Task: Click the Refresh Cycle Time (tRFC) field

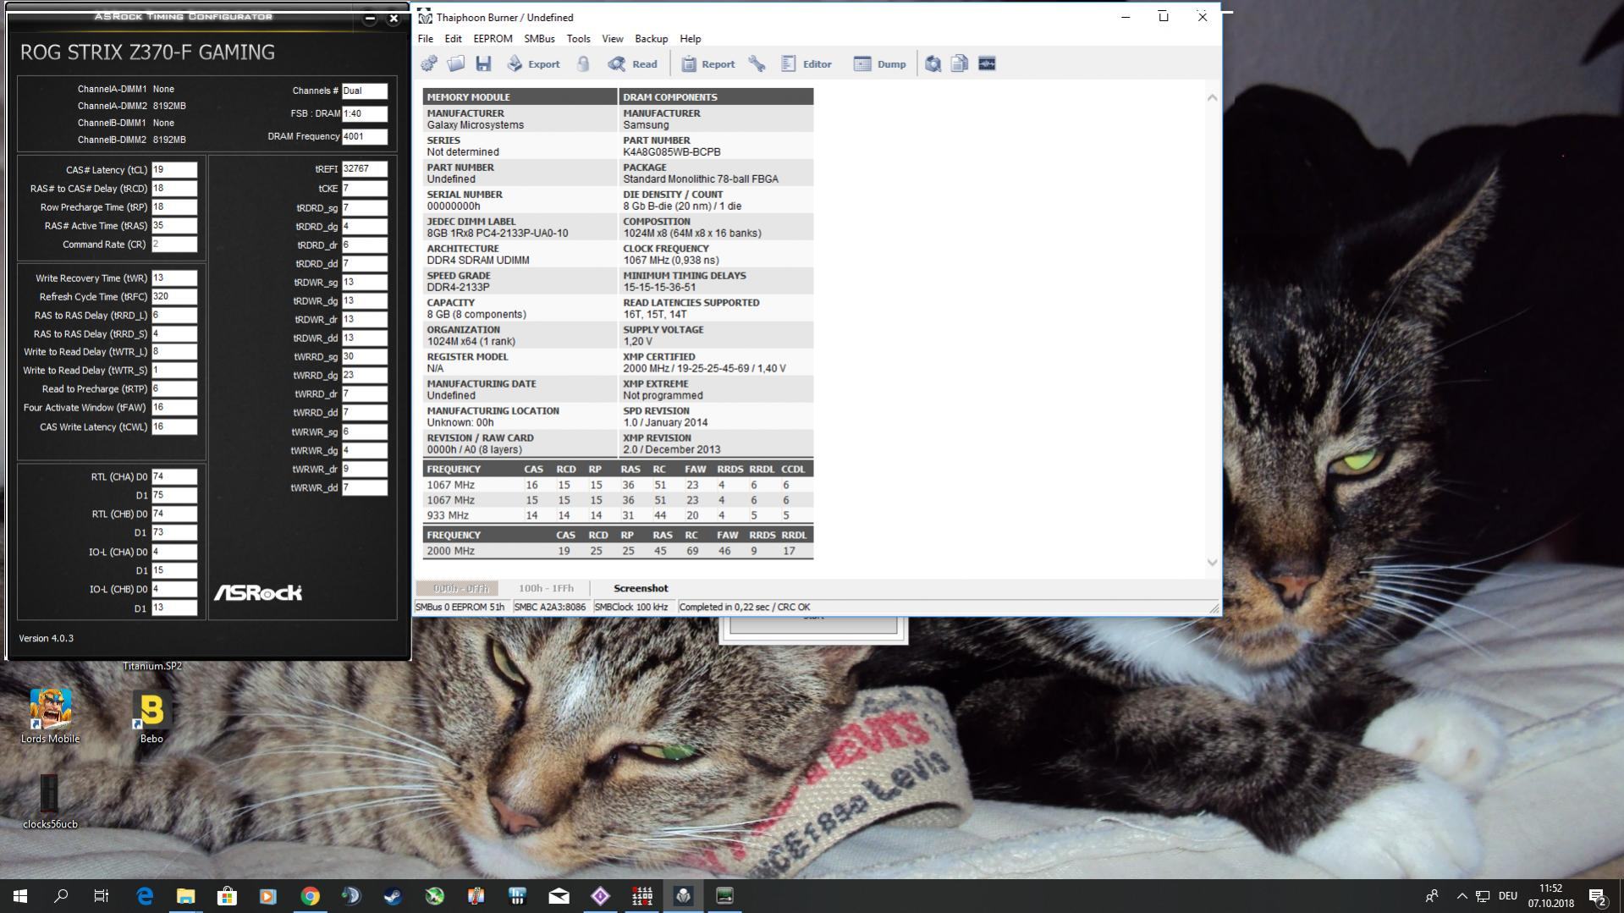Action: [174, 297]
